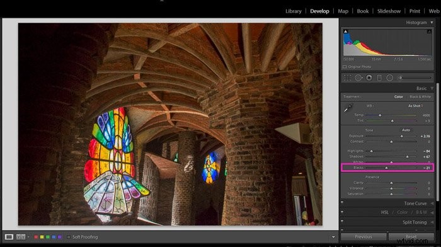Select the B&W tab in HSL panel

click(x=421, y=212)
